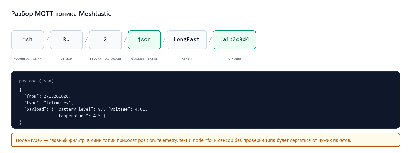411x153 pixels.
Task: Click the 'id ноды' caption
Action: click(234, 58)
